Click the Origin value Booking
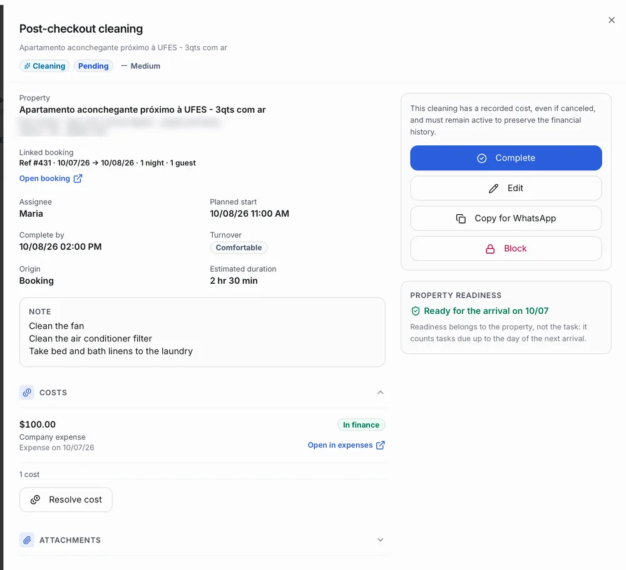 coord(36,281)
